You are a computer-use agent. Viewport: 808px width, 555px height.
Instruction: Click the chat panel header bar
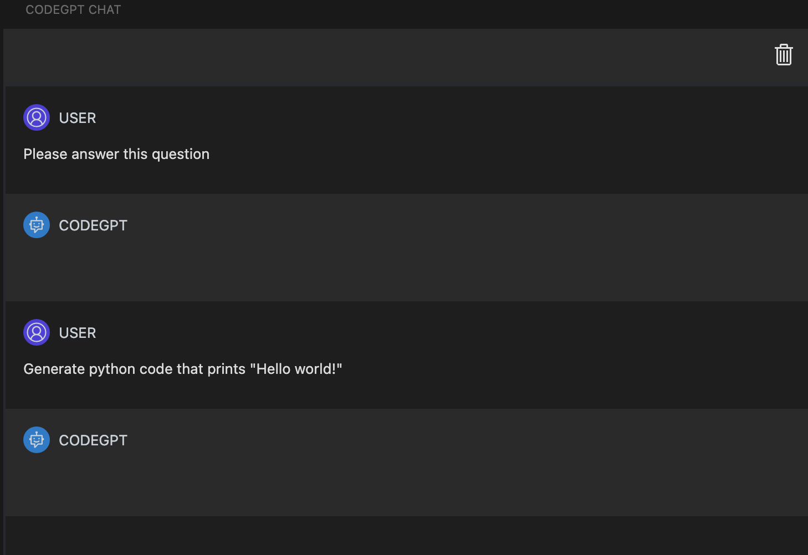388,55
